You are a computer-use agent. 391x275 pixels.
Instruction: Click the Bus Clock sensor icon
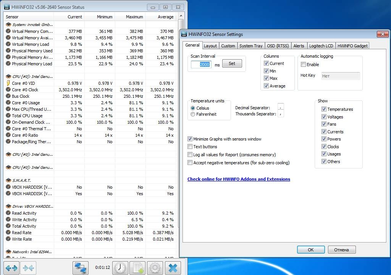pyautogui.click(x=8, y=96)
